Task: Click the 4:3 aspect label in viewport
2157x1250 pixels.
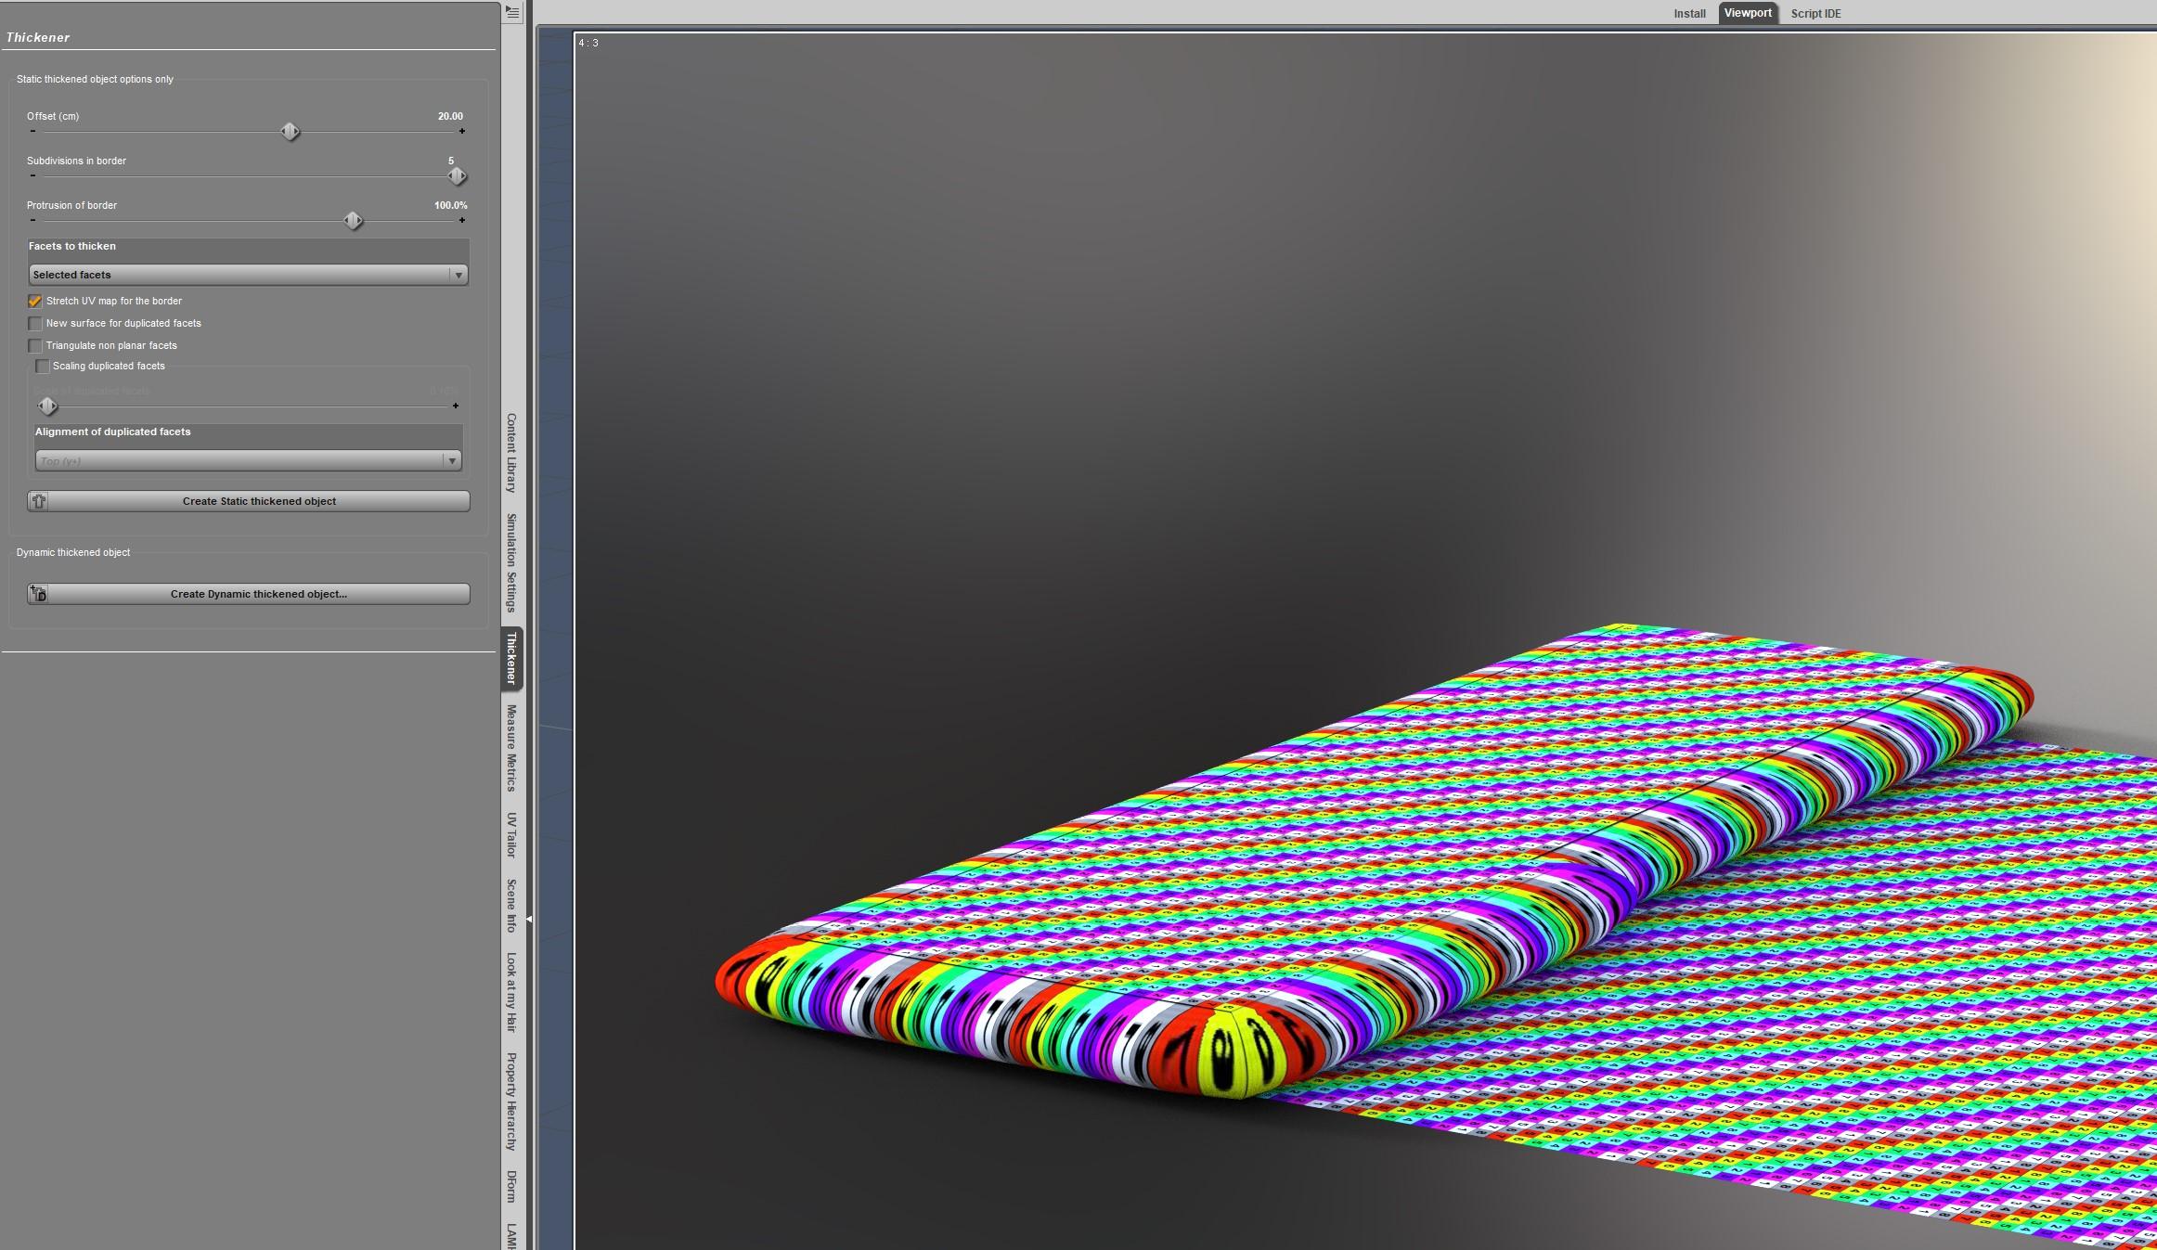Action: coord(588,43)
